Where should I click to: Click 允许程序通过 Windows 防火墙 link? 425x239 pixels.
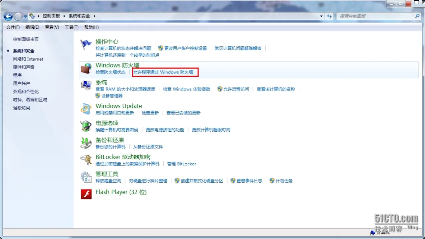163,72
